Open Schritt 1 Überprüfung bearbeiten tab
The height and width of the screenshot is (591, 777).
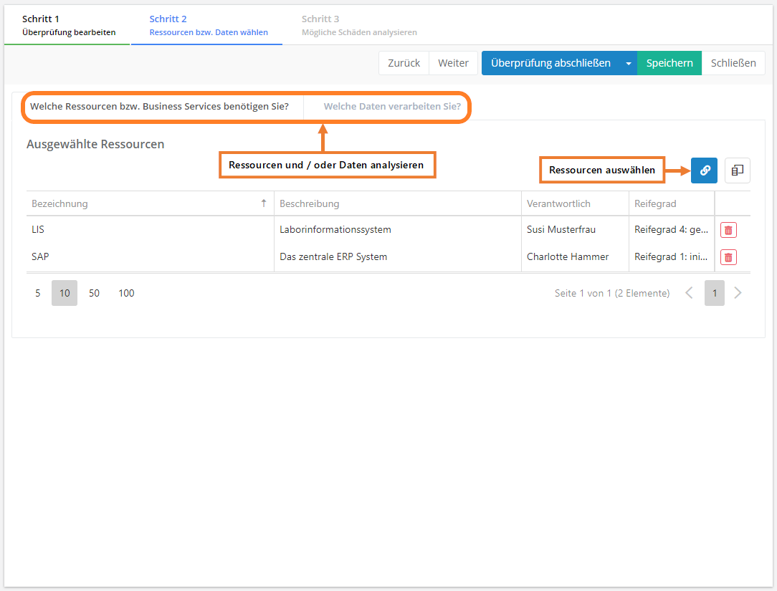pyautogui.click(x=68, y=25)
